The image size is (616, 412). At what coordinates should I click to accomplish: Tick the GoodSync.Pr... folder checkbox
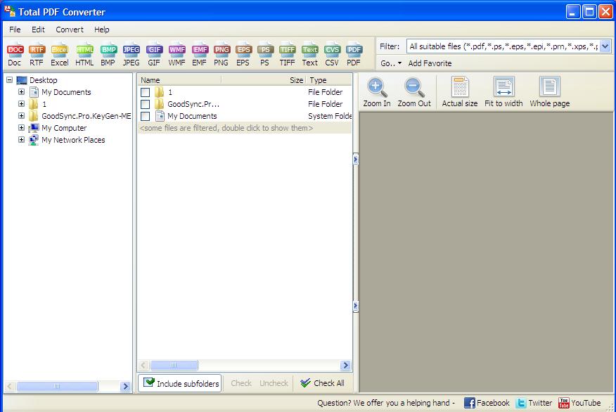(x=146, y=104)
